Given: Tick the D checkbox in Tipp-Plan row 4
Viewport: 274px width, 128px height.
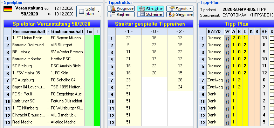Looking at the screenshot, I should click(272, 60).
